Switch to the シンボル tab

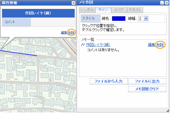point(87,10)
